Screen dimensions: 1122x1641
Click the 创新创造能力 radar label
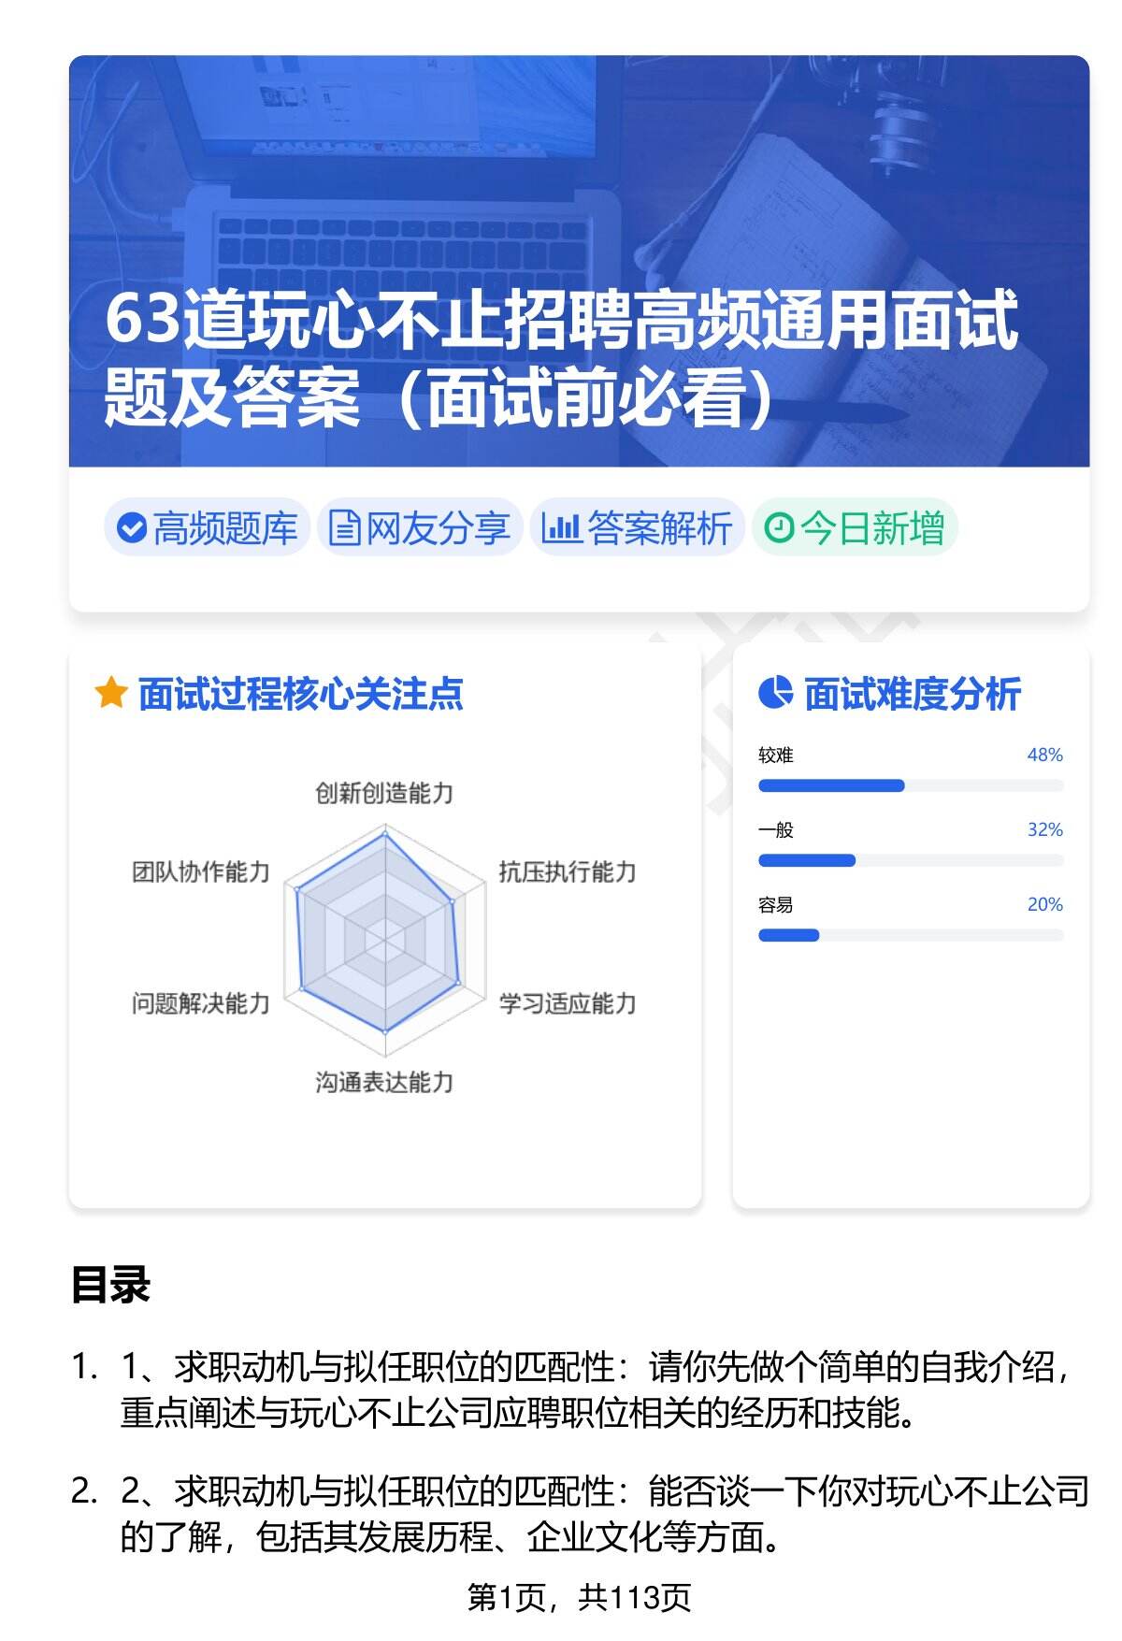coord(384,794)
